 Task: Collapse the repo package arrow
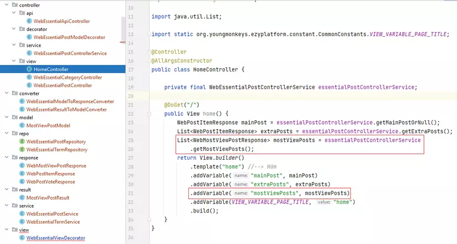click(x=6, y=134)
